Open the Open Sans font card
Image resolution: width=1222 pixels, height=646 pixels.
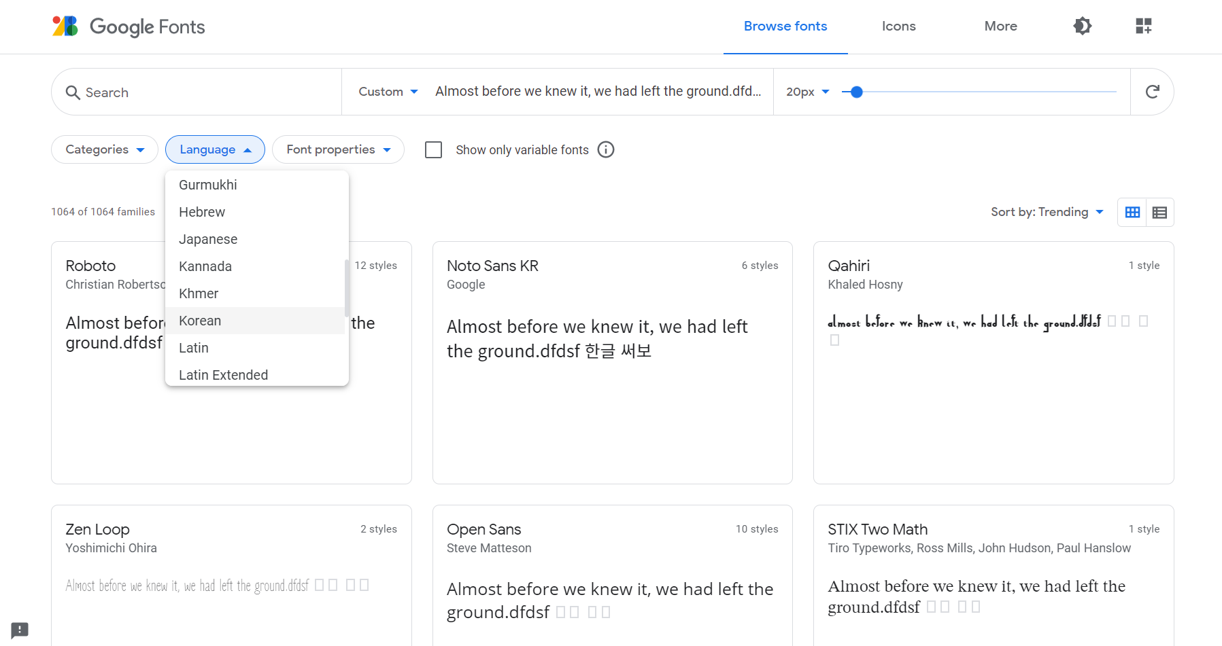tap(612, 575)
